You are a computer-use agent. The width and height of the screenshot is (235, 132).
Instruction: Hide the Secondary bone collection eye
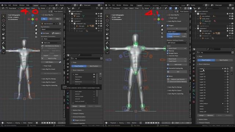94,77
